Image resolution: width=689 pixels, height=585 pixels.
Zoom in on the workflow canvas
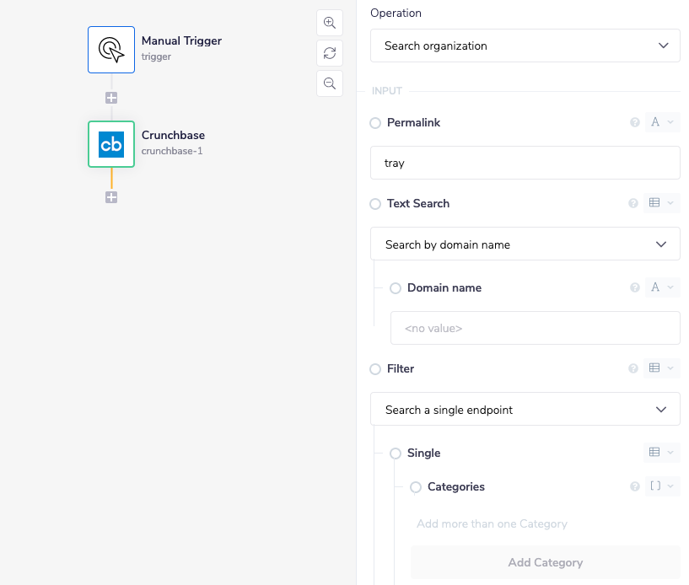[330, 23]
